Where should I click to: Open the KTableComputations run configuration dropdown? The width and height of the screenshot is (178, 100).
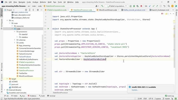pos(117,6)
